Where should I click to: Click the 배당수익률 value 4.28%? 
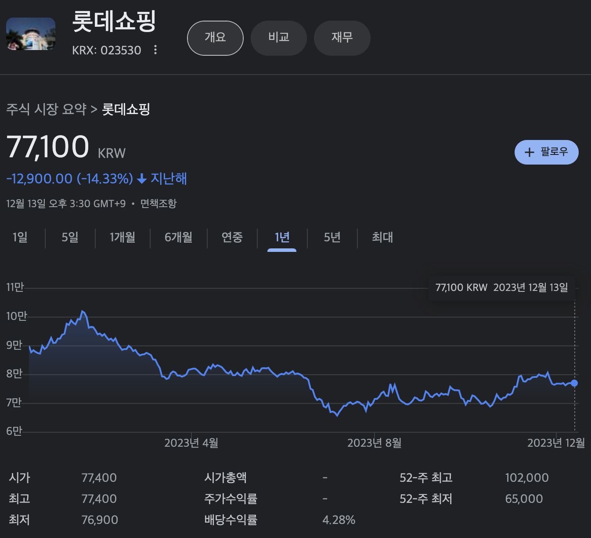339,520
